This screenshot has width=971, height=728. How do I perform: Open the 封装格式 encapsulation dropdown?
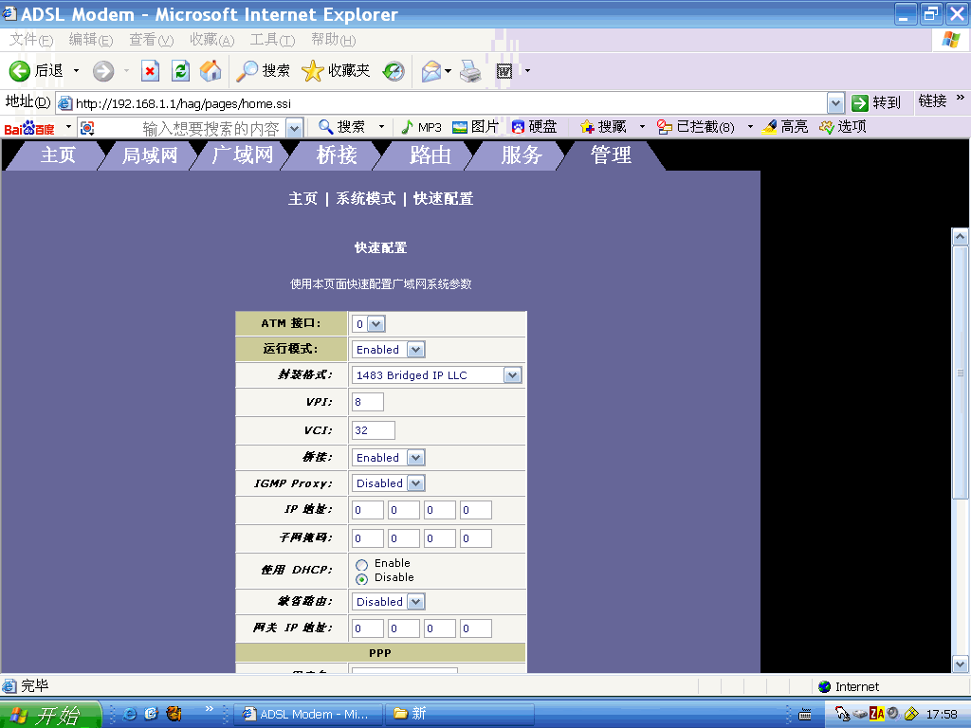[x=512, y=375]
